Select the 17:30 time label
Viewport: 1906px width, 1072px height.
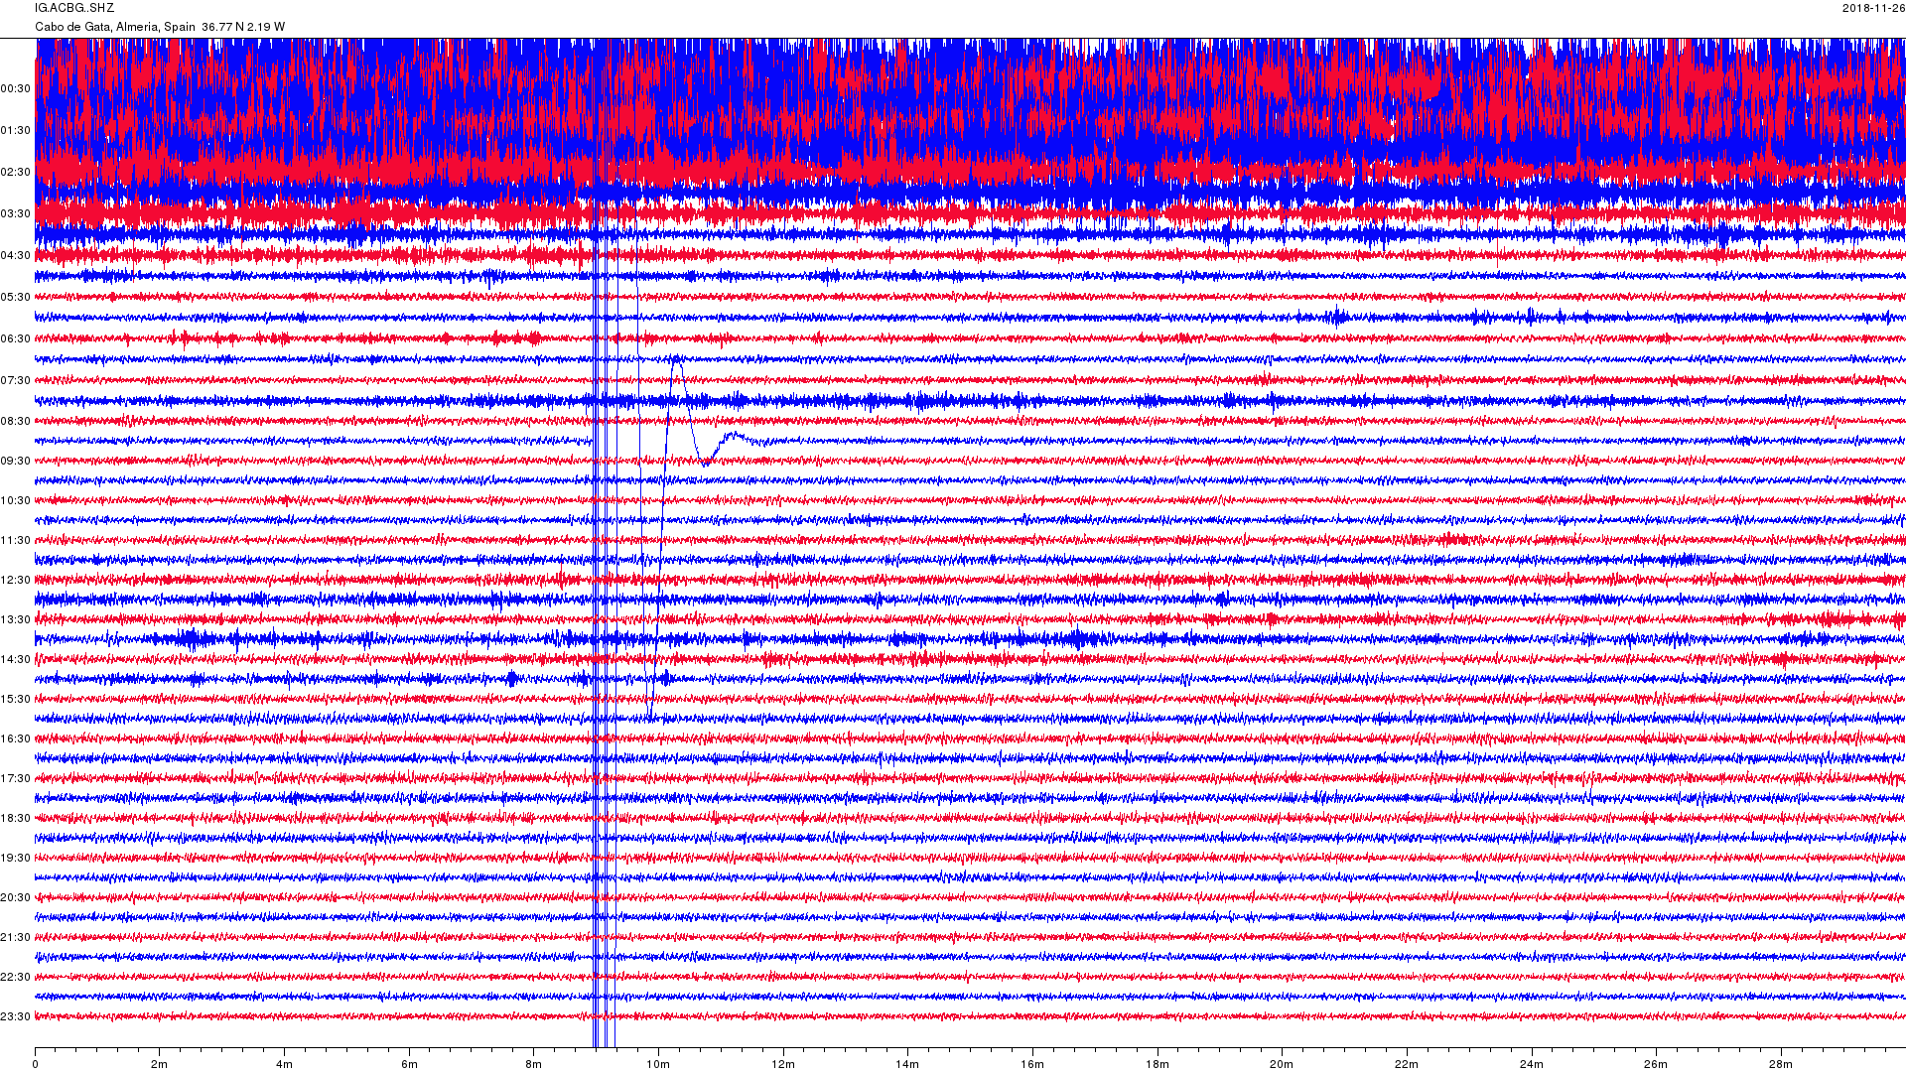tap(15, 779)
